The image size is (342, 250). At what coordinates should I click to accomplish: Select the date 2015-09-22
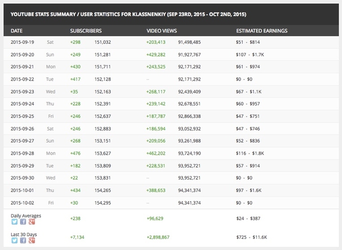pos(22,79)
